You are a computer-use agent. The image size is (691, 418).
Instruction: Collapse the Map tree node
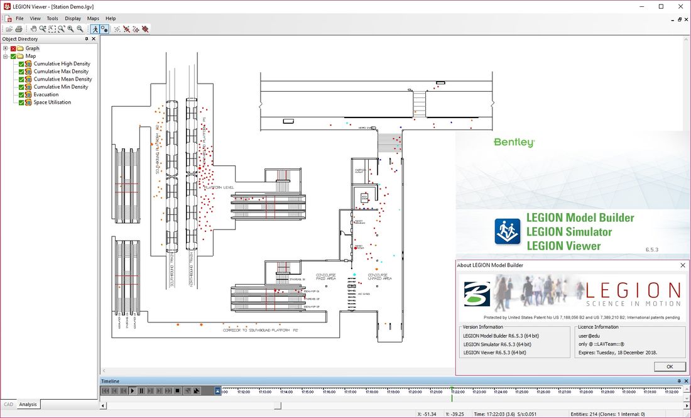click(x=5, y=56)
